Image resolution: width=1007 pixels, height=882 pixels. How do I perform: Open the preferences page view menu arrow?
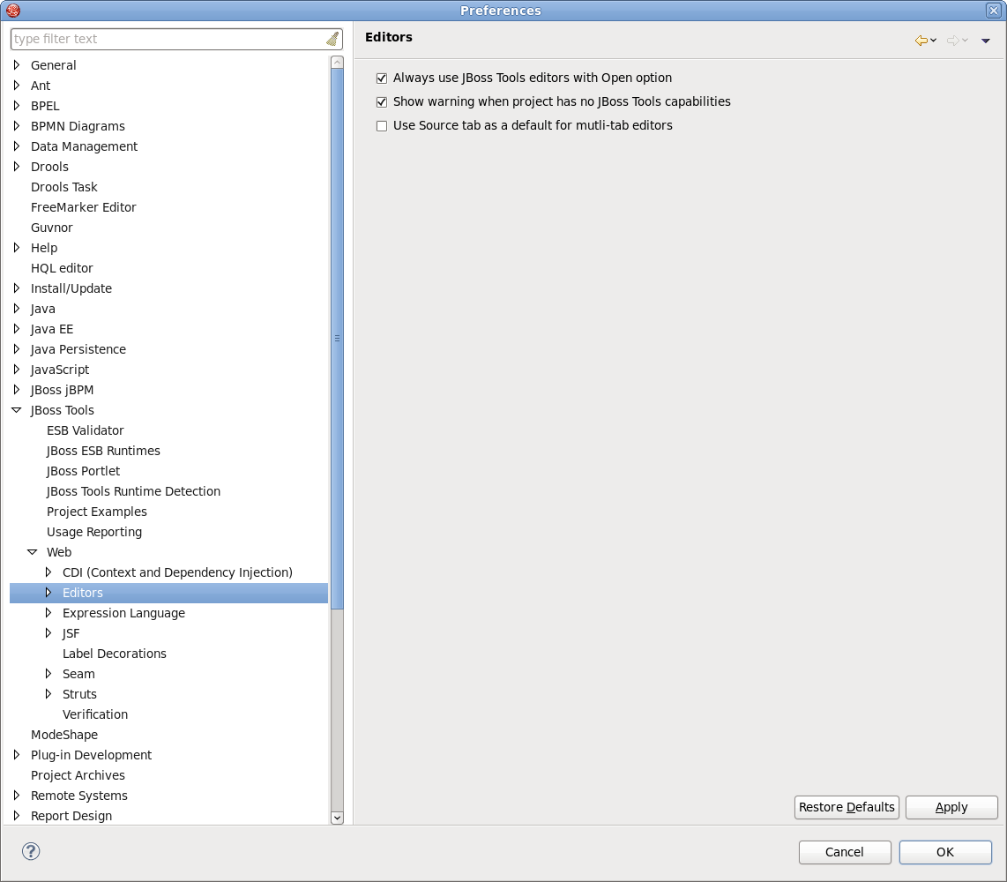point(986,41)
